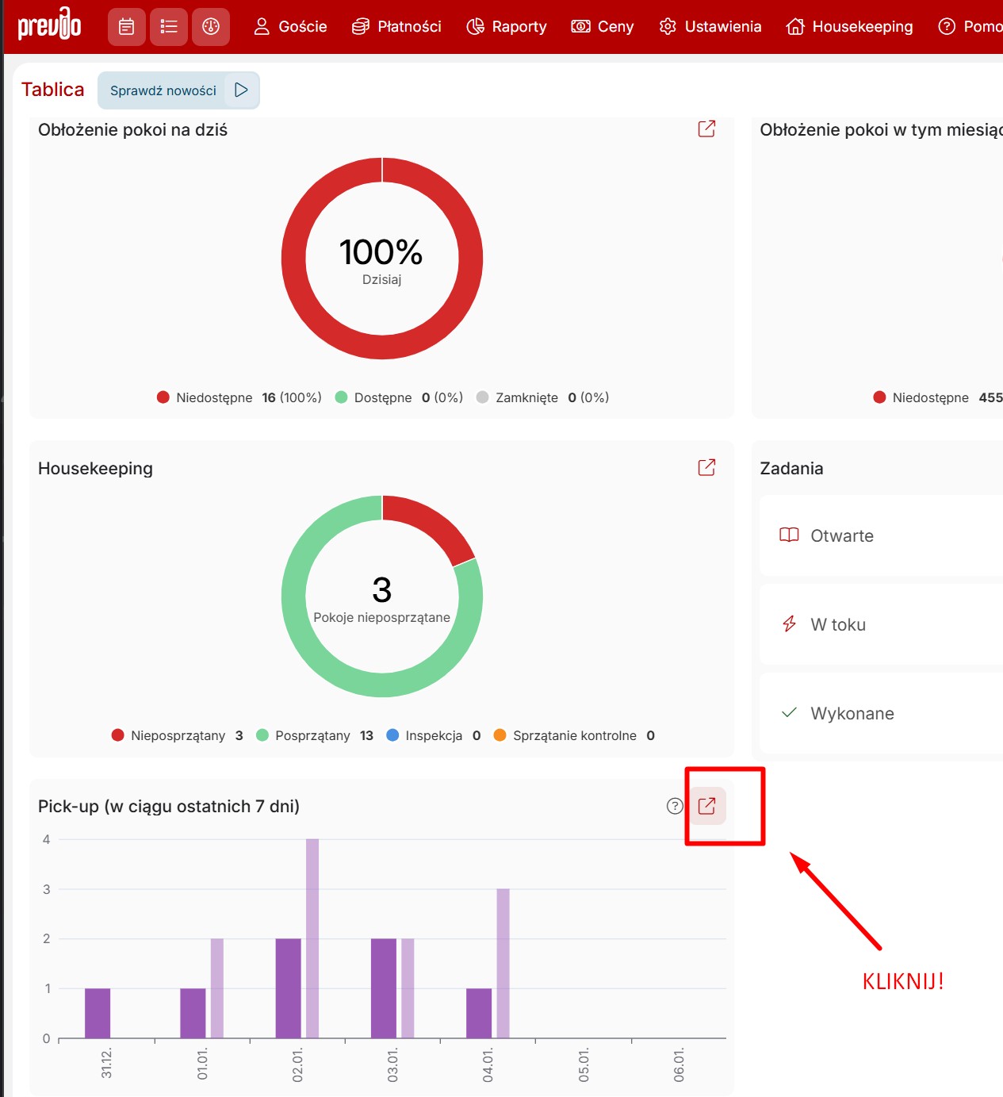Screen dimensions: 1003x1097
Task: Open Housekeeping widget external link icon
Action: [706, 467]
